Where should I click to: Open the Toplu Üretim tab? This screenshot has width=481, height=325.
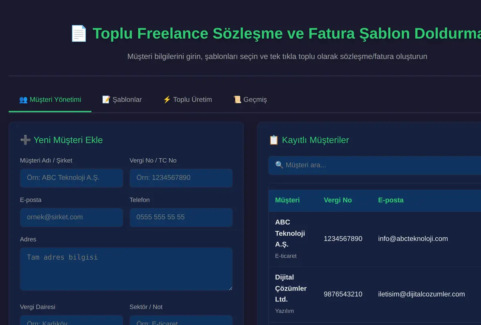click(x=187, y=99)
